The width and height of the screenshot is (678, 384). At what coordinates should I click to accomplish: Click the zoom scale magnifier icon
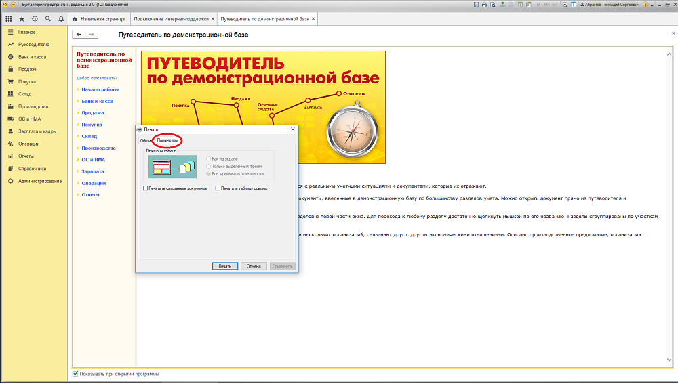[x=565, y=4]
